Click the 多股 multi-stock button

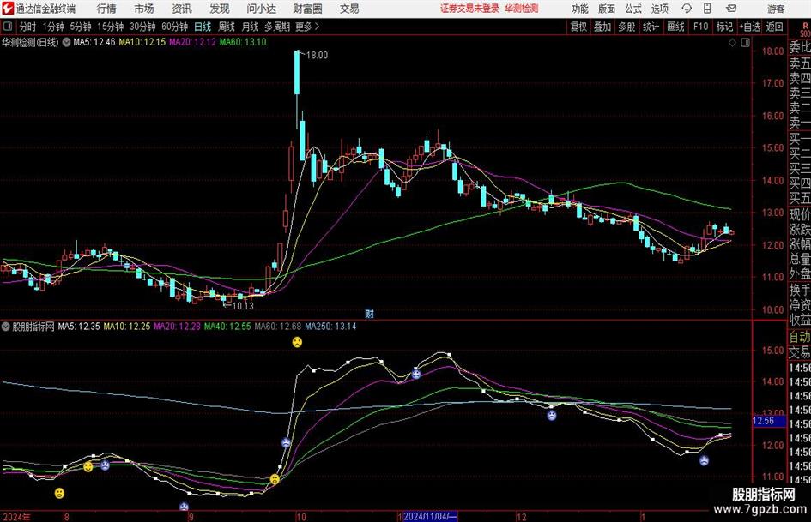[626, 27]
